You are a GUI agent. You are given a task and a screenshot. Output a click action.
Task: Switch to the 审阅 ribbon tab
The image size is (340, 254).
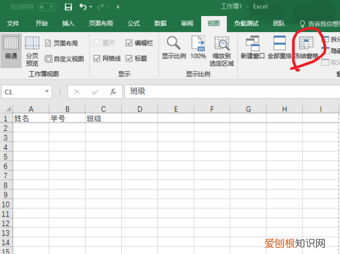(187, 23)
